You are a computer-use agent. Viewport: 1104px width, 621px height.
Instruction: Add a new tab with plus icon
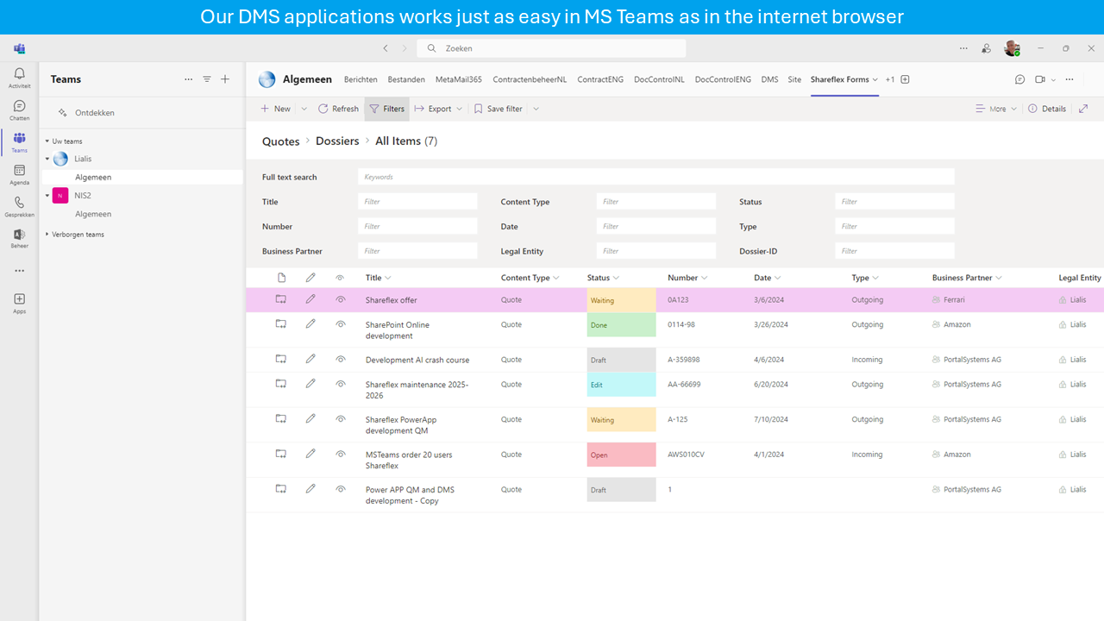(905, 79)
